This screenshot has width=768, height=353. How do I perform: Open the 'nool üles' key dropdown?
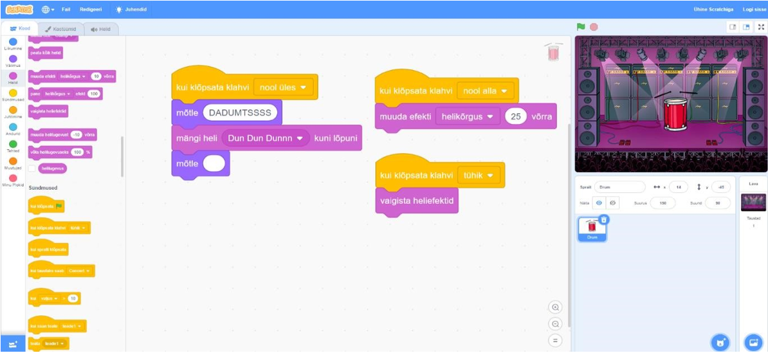(x=284, y=87)
